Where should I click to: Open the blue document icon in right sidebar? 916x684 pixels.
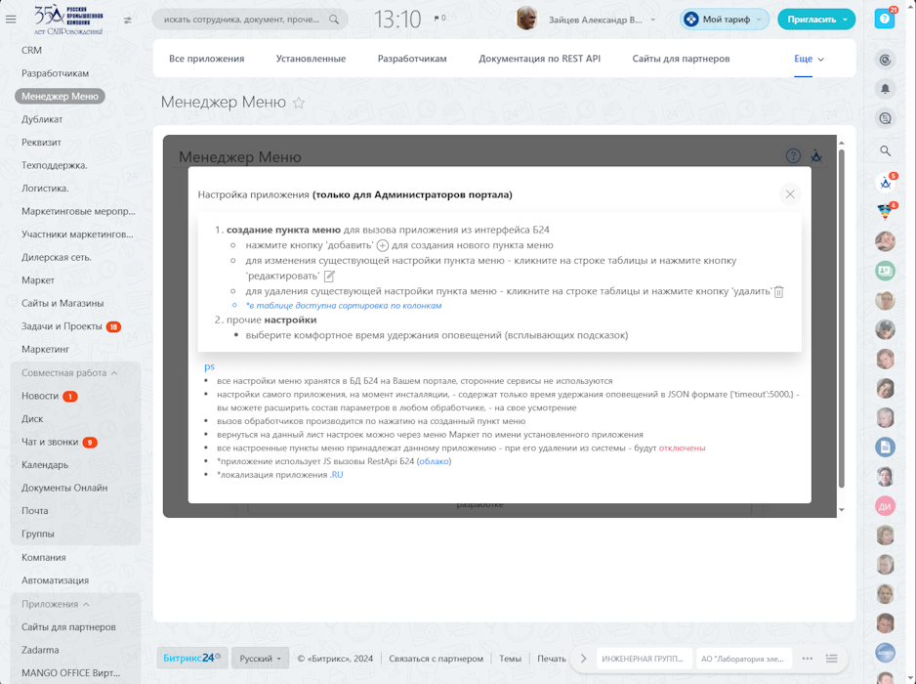click(x=885, y=447)
